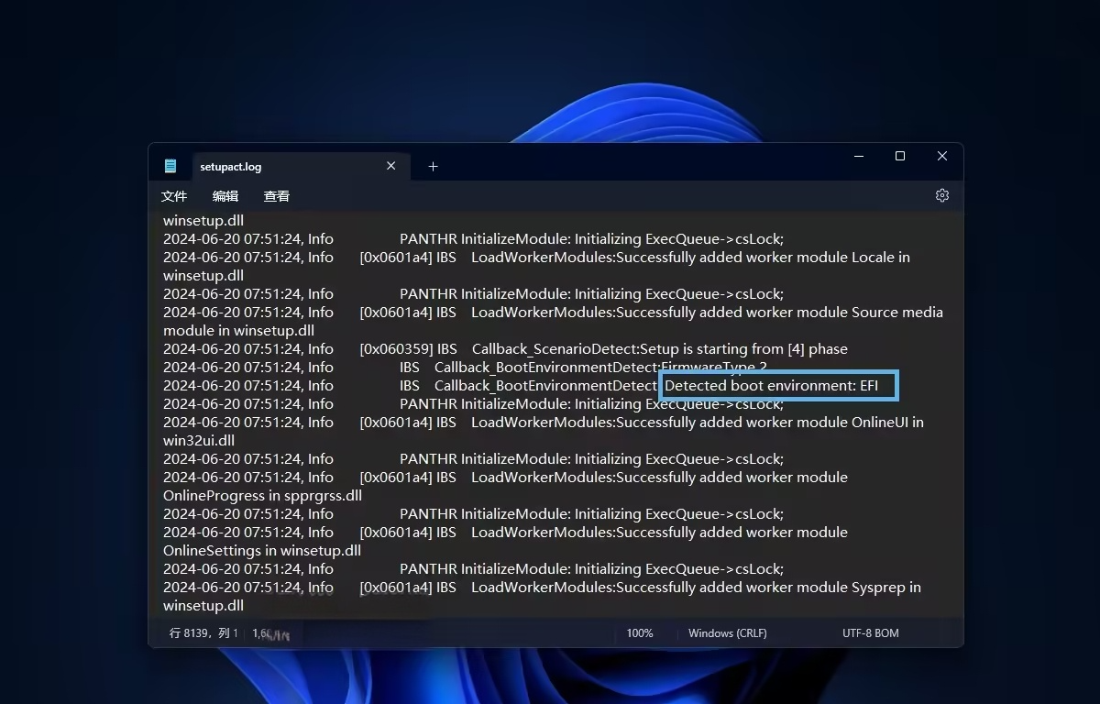
Task: Close the Notepad window
Action: (x=941, y=157)
